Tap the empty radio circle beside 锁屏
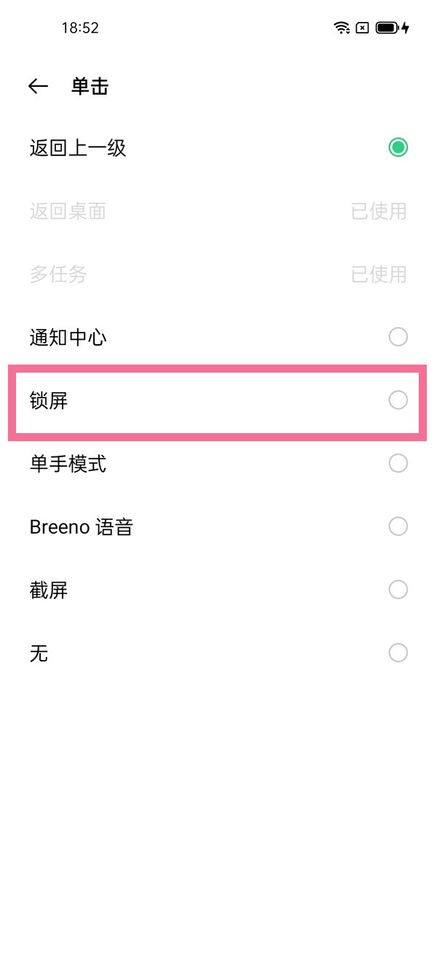 pos(398,400)
